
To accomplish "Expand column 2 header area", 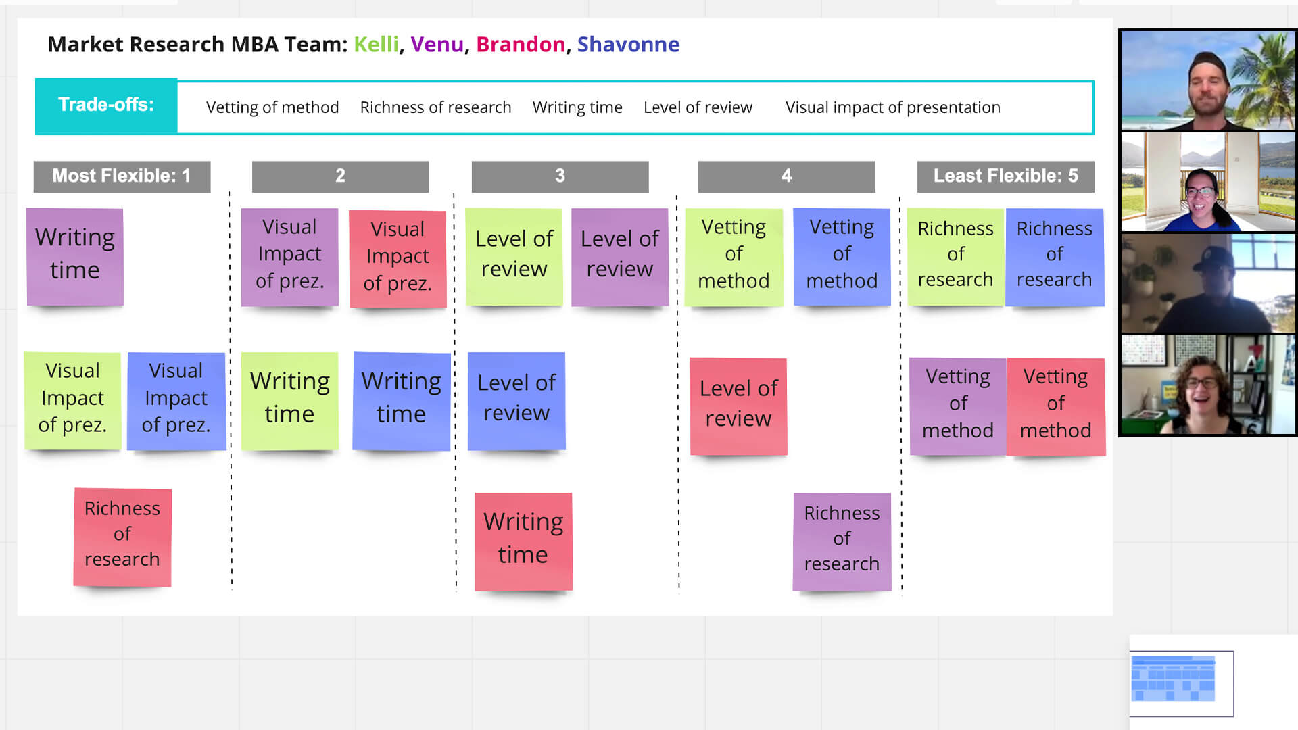I will click(x=339, y=176).
